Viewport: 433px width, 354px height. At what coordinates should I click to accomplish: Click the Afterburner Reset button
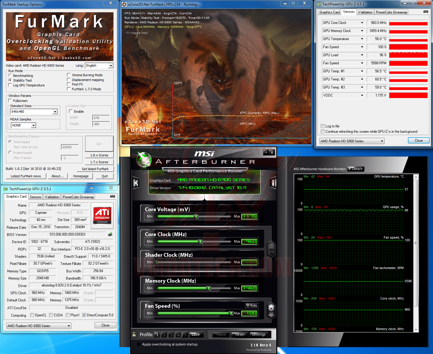click(x=240, y=335)
